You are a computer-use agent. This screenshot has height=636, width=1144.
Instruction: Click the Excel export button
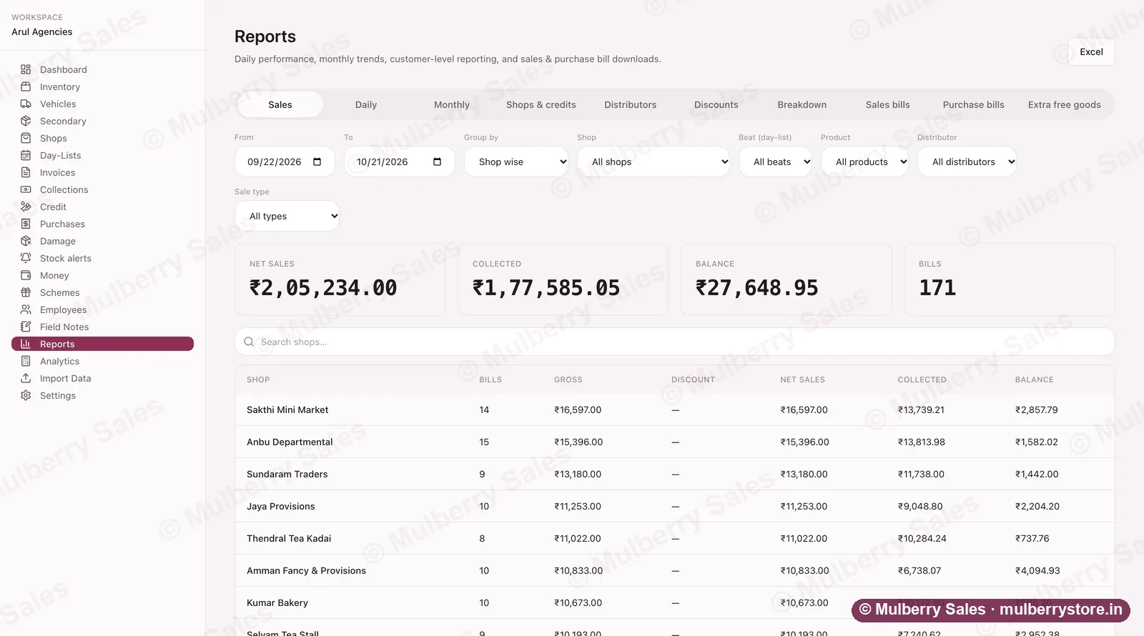(x=1091, y=51)
